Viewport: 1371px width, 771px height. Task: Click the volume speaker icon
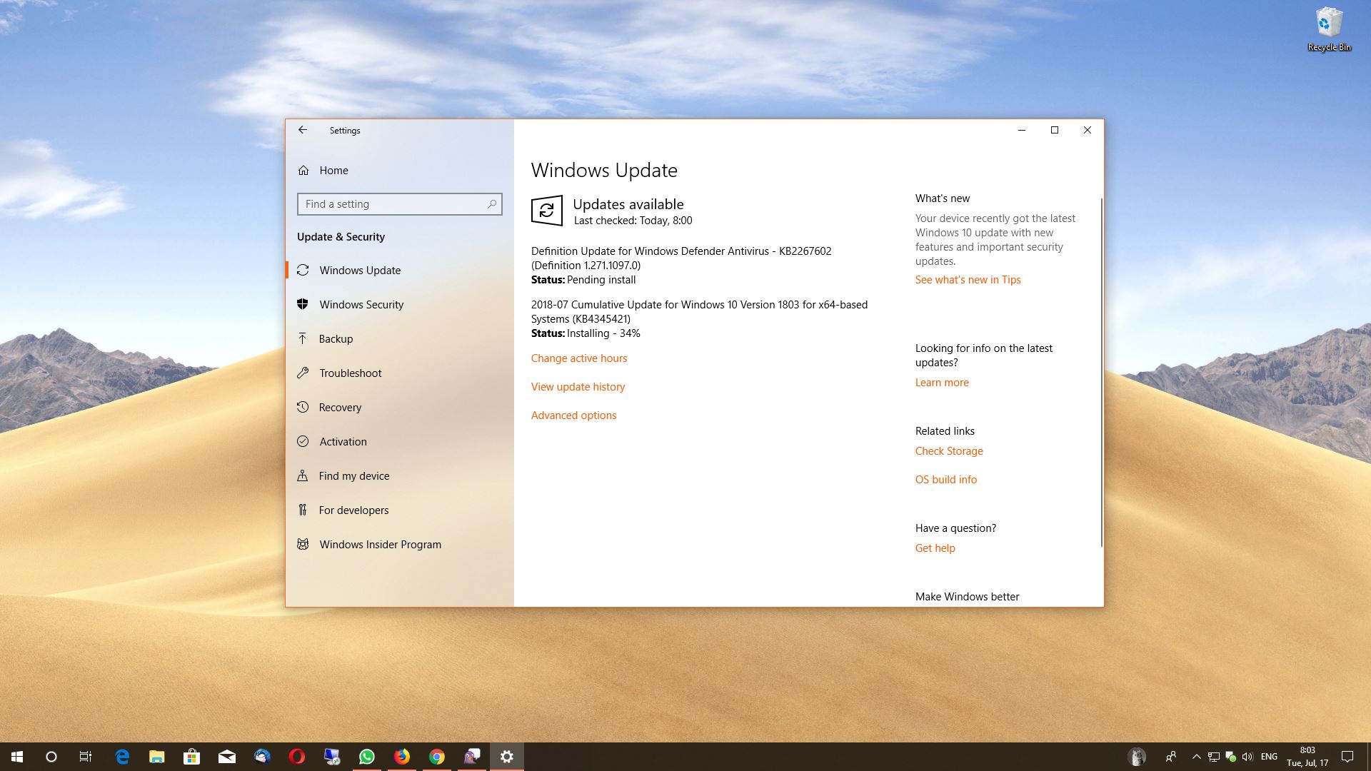point(1247,757)
